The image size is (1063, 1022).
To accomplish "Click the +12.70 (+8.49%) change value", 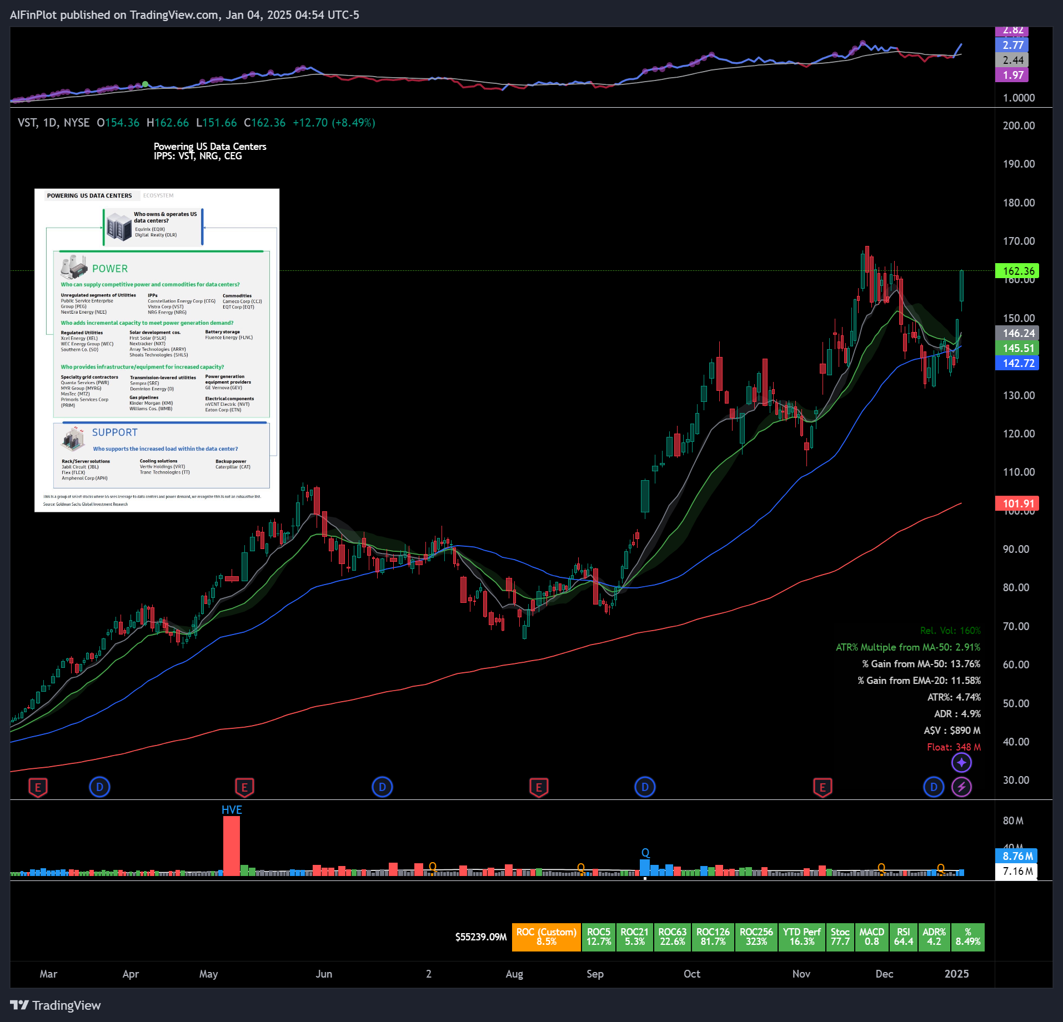I will point(334,123).
